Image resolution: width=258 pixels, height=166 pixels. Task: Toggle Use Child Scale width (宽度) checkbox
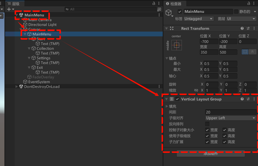click(x=207, y=136)
